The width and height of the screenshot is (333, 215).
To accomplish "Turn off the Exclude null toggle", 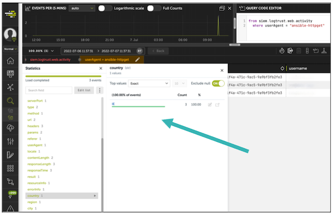I will click(219, 83).
